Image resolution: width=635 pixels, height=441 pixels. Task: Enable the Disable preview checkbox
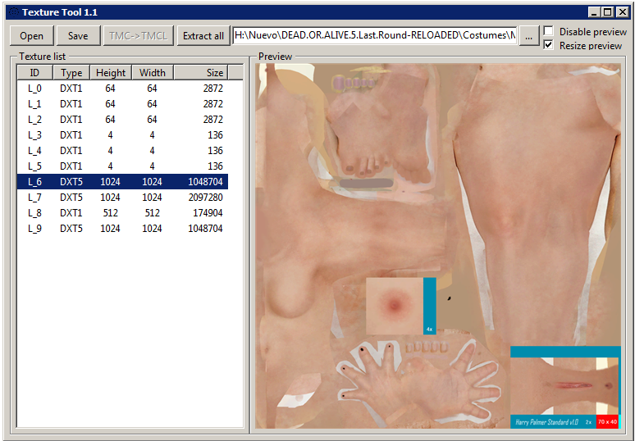click(x=548, y=31)
